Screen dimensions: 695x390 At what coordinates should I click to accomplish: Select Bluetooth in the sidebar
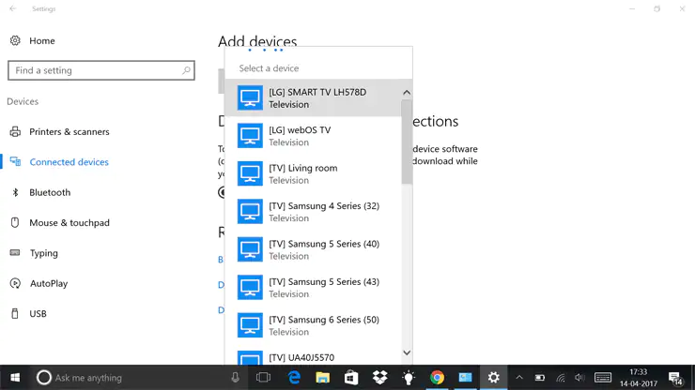[x=50, y=192]
